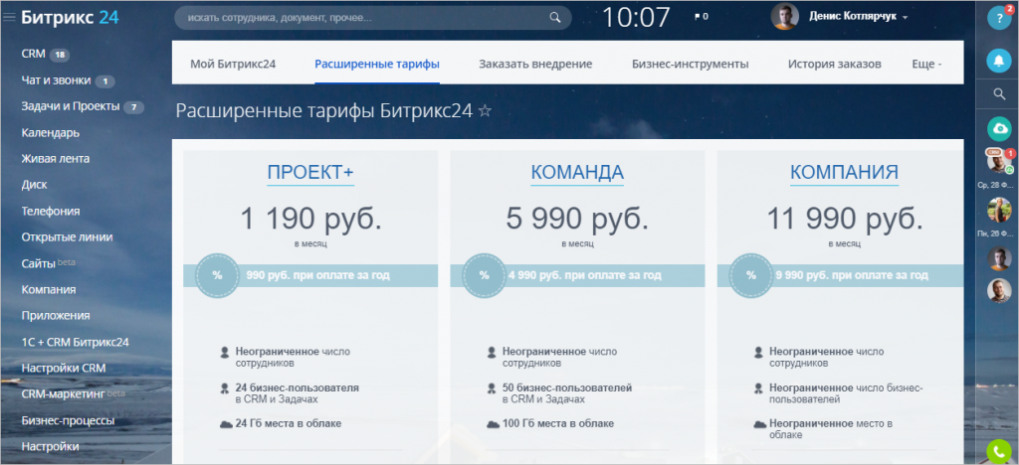The image size is (1019, 465).
Task: Add page to favorites with star icon
Action: [x=485, y=110]
